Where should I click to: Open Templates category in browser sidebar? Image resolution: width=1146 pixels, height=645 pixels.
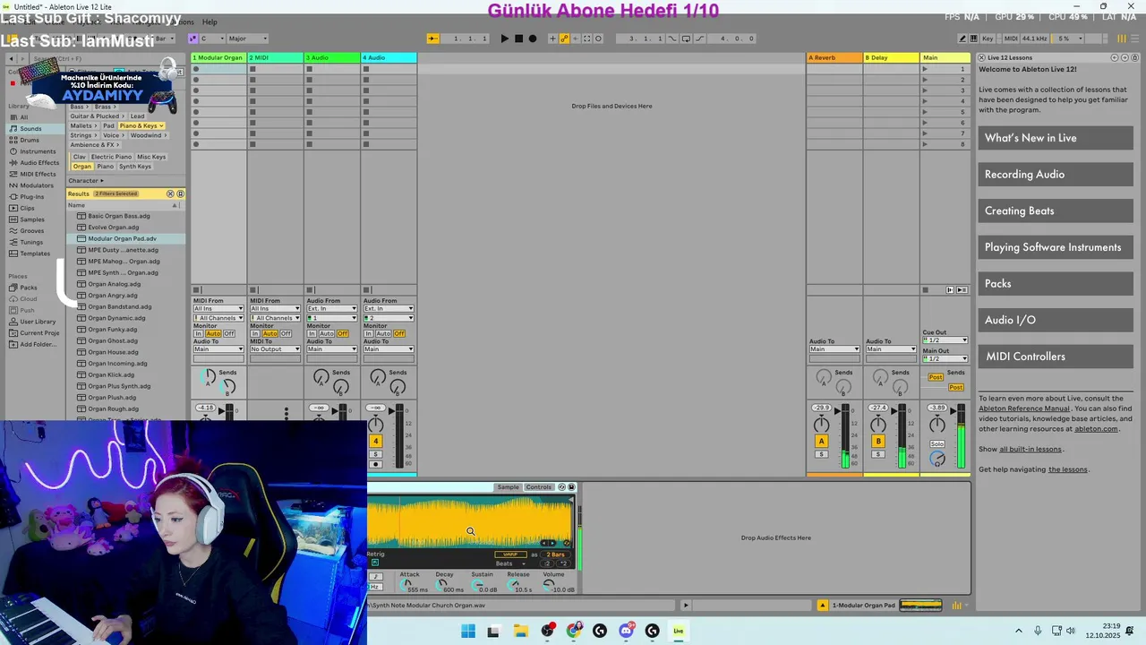click(x=35, y=254)
